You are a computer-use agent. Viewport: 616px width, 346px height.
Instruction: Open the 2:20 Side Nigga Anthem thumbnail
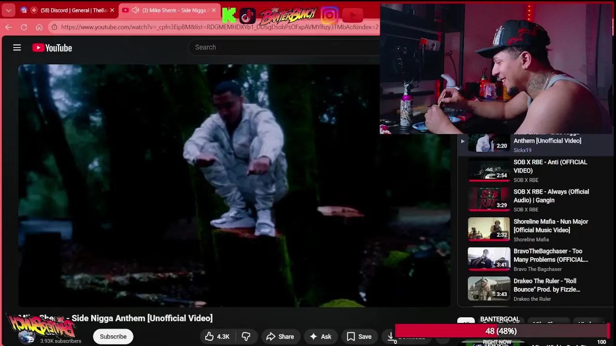tap(489, 143)
